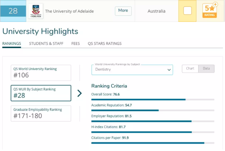Click the Citations per Paper score bar
Image resolution: width=225 pixels, height=151 pixels.
pos(153,143)
